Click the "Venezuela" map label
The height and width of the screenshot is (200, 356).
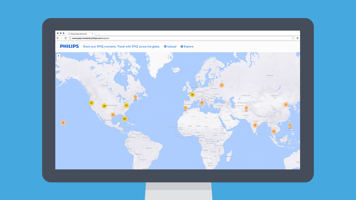tap(137, 134)
